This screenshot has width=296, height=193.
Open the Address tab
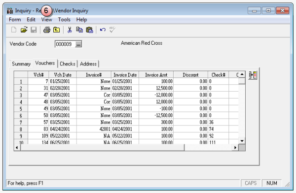(88, 64)
